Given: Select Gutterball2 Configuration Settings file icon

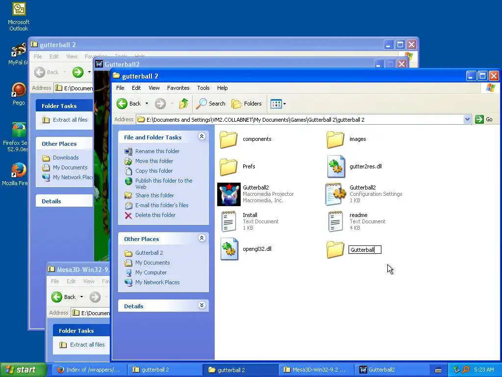Looking at the screenshot, I should pos(335,194).
